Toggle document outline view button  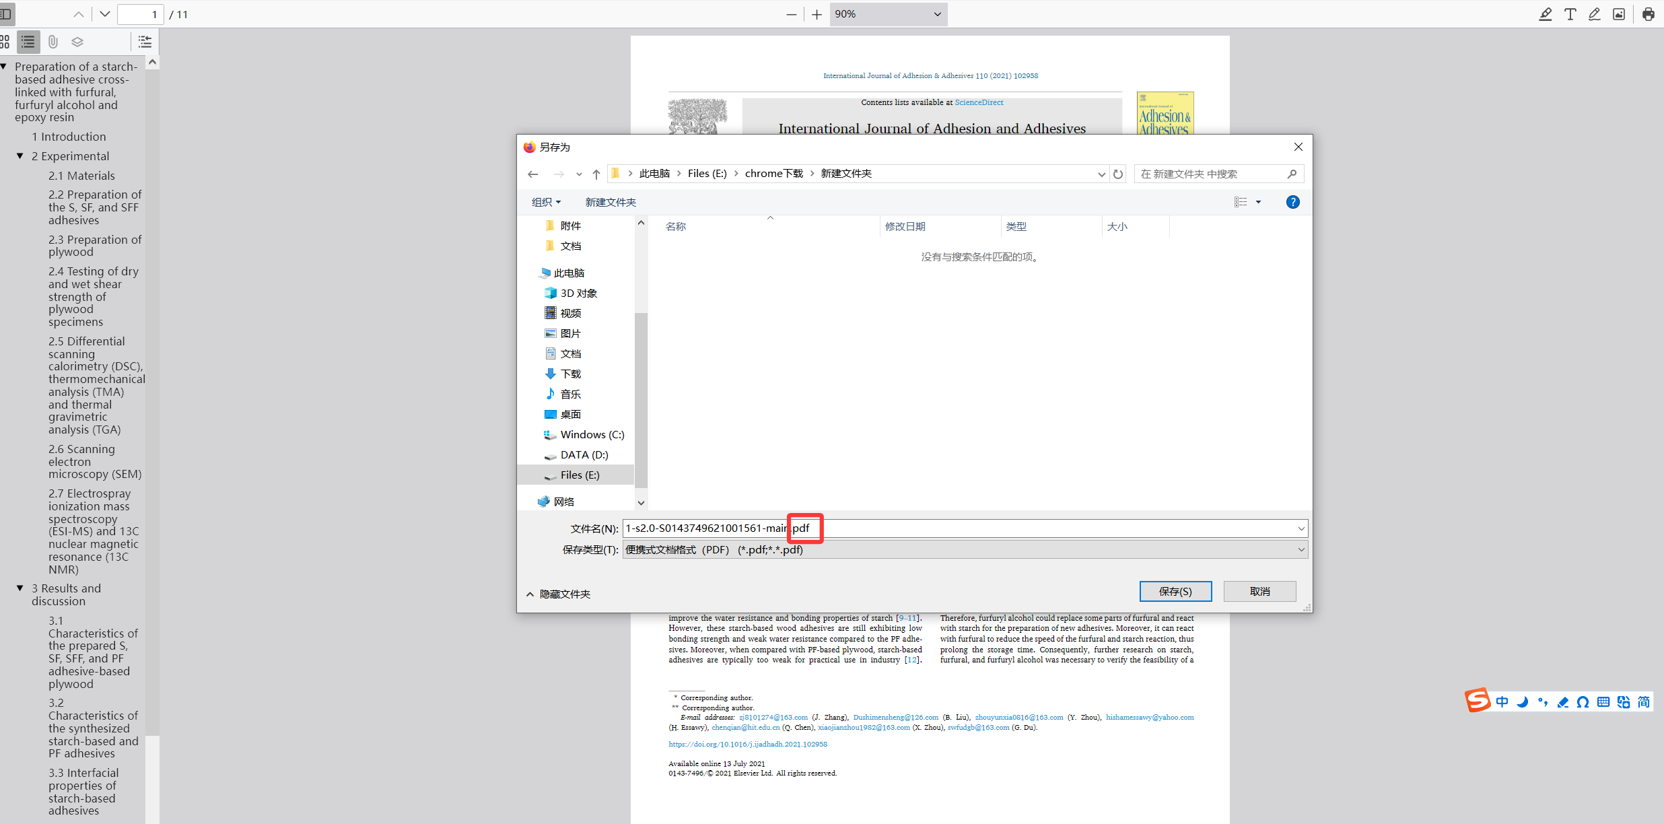click(x=28, y=42)
